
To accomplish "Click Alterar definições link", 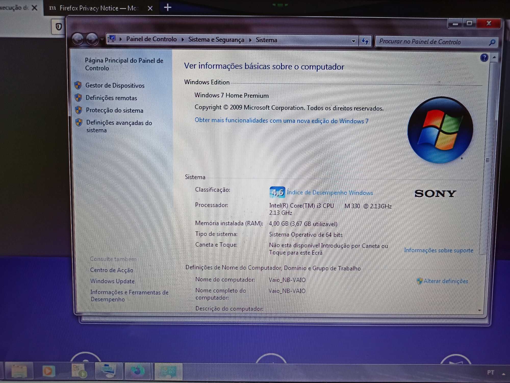I will 446,281.
